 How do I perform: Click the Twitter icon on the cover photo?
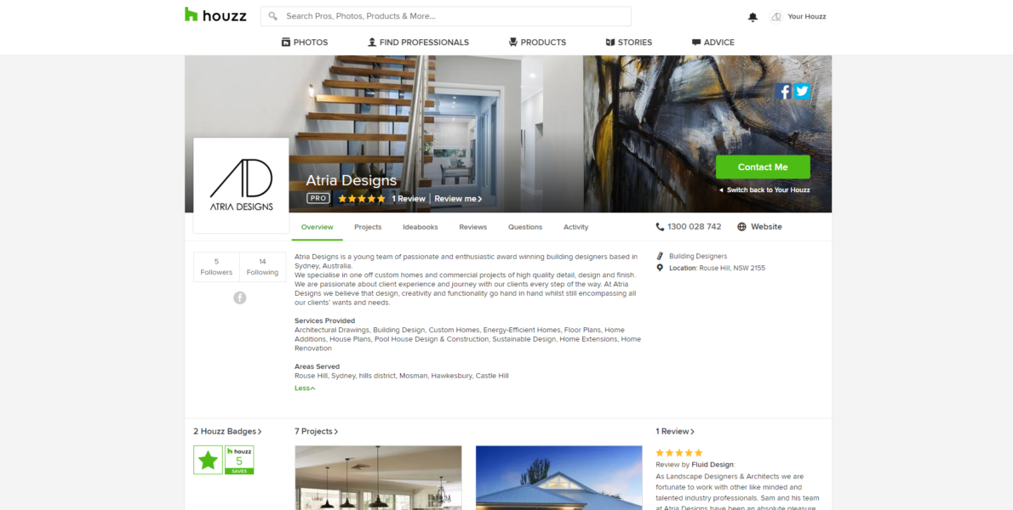point(802,92)
